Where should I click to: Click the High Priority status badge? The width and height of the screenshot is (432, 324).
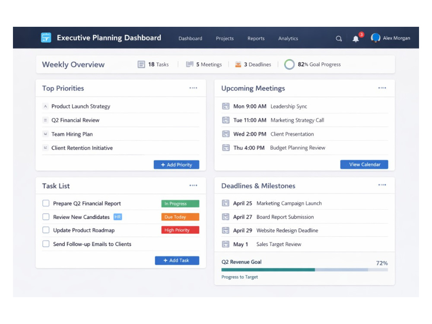pos(180,230)
